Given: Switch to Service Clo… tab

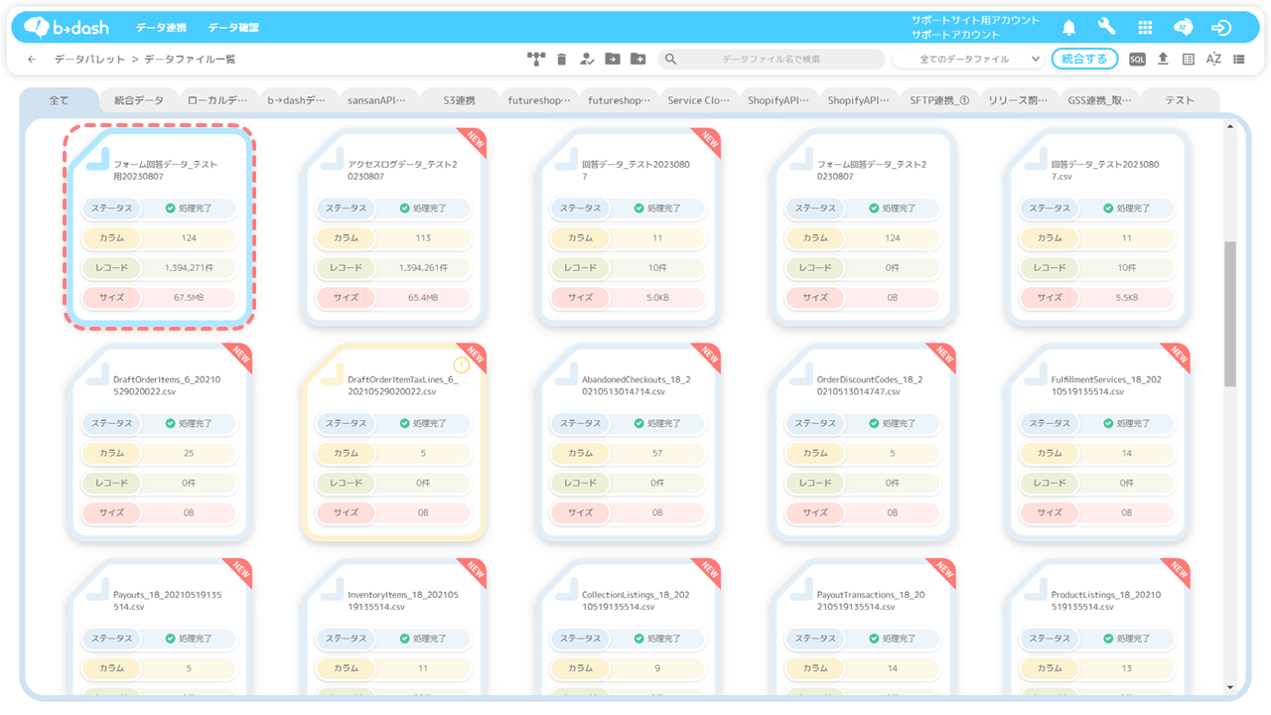Looking at the screenshot, I should [x=698, y=100].
